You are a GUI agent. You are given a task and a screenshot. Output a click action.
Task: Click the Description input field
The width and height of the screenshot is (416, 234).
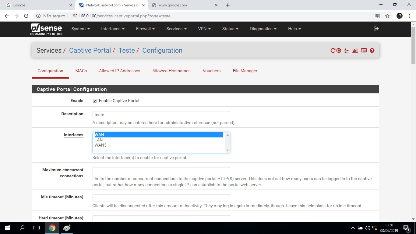pos(161,115)
